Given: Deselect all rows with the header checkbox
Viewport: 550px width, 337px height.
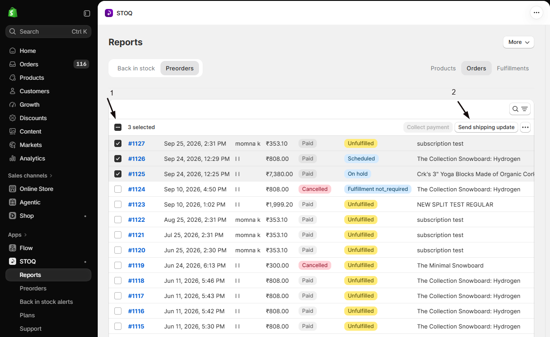Looking at the screenshot, I should pyautogui.click(x=118, y=127).
